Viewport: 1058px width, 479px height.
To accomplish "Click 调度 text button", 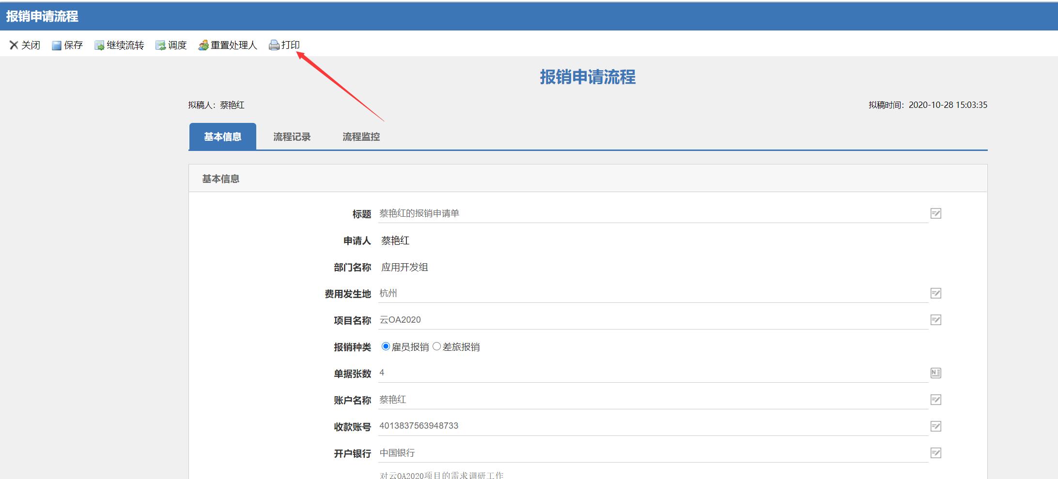I will (x=177, y=45).
